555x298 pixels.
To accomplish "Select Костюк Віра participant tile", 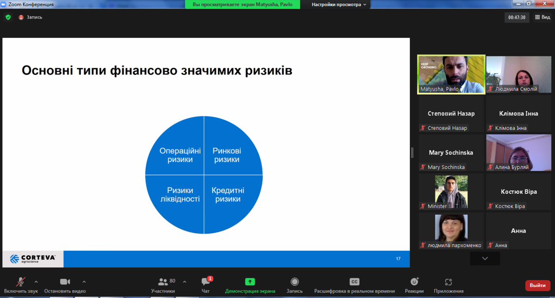I will pyautogui.click(x=520, y=192).
